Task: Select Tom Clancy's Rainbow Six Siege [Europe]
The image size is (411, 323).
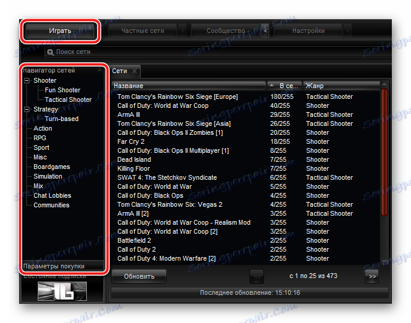Action: (x=246, y=96)
